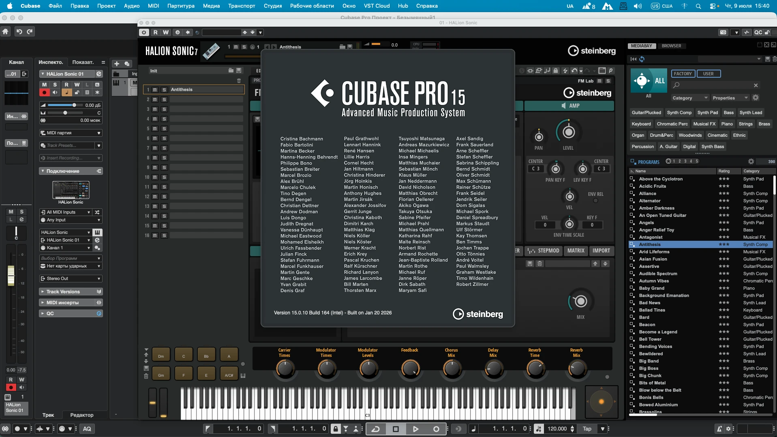Select the Cinematic category tag
This screenshot has width=777, height=437.
pyautogui.click(x=717, y=136)
